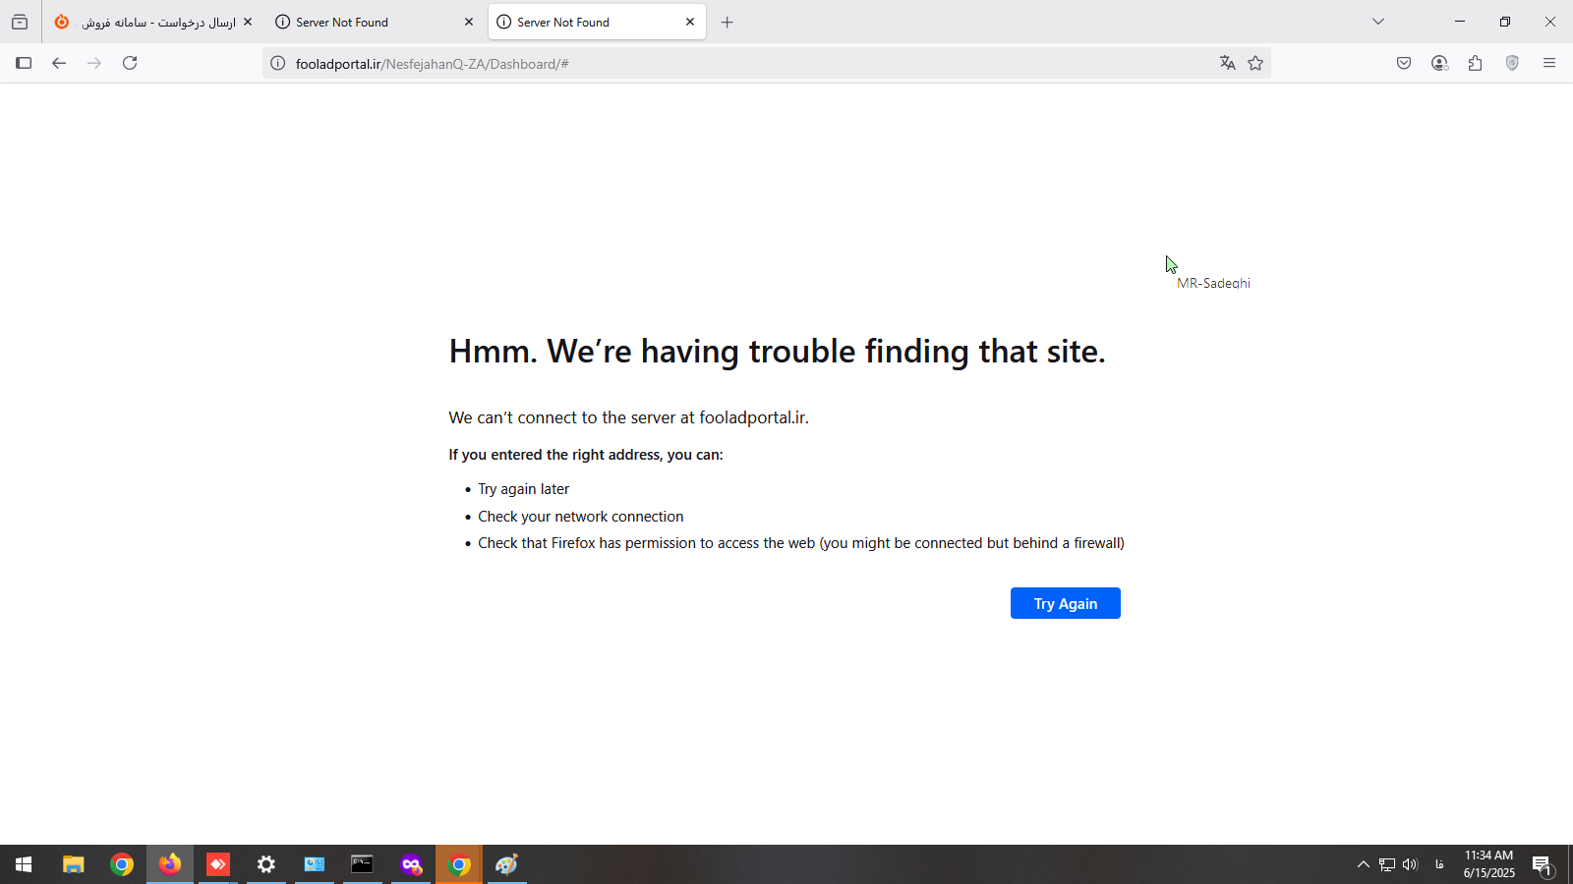
Task: Open recent browsing Firefox View button
Action: 20,22
